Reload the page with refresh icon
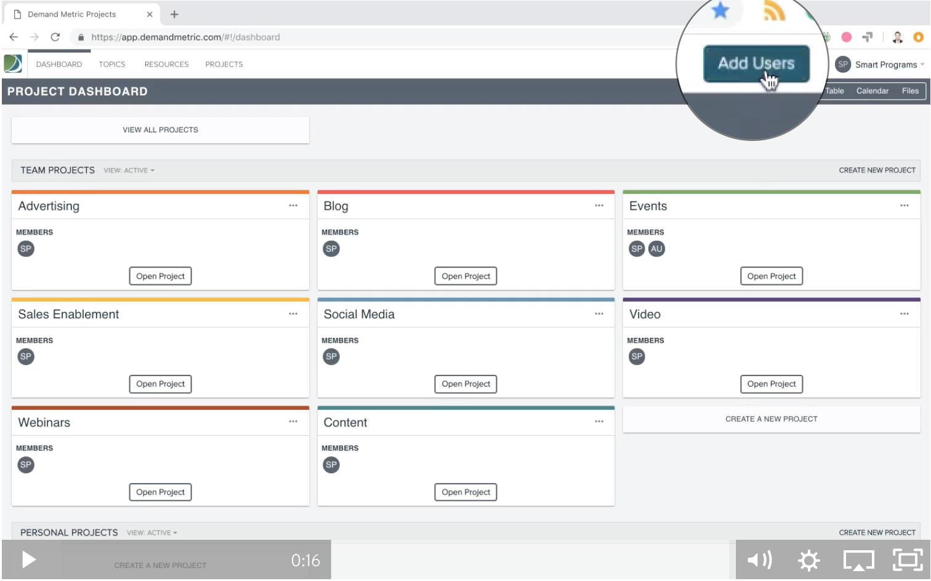The width and height of the screenshot is (931, 581). pyautogui.click(x=55, y=37)
